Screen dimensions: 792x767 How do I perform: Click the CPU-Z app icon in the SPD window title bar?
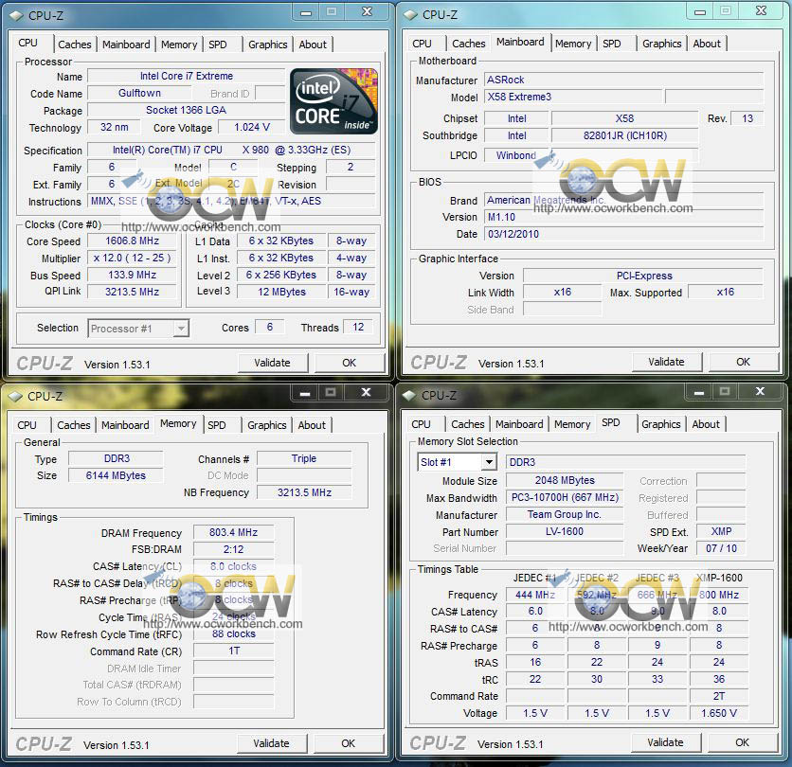(x=409, y=396)
